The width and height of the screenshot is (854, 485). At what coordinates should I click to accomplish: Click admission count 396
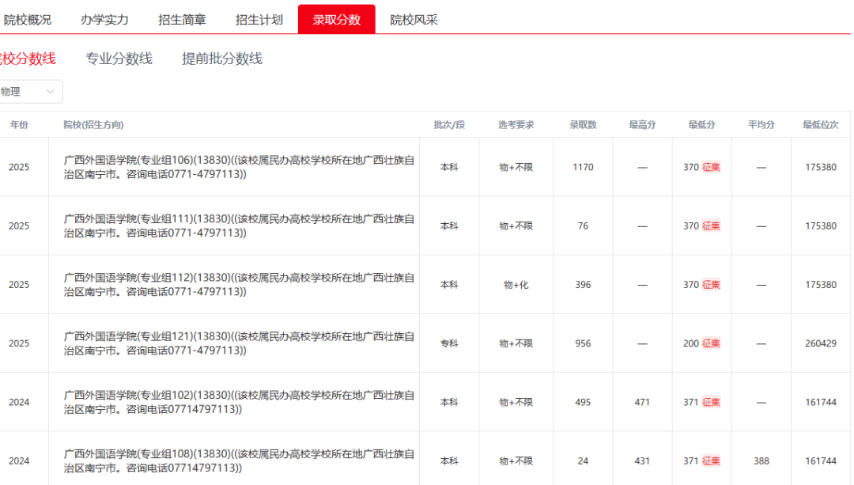[583, 285]
